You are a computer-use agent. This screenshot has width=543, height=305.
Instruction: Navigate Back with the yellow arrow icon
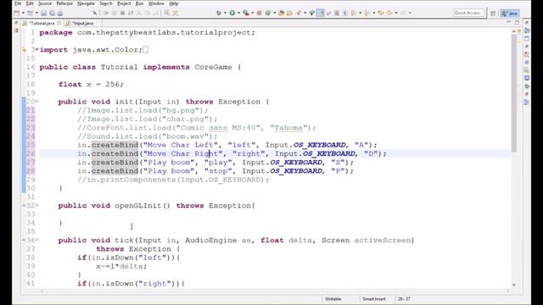[x=389, y=13]
